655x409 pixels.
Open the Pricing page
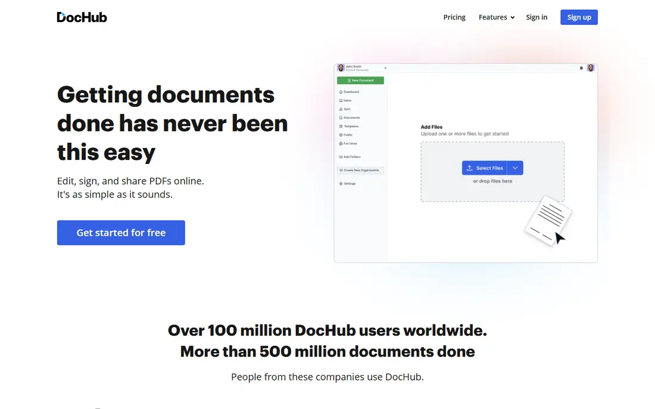pyautogui.click(x=454, y=17)
